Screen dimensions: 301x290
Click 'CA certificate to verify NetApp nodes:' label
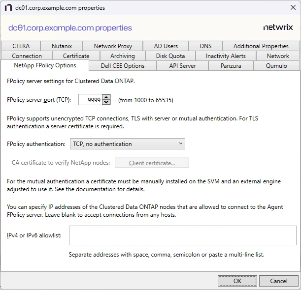pyautogui.click(x=61, y=163)
